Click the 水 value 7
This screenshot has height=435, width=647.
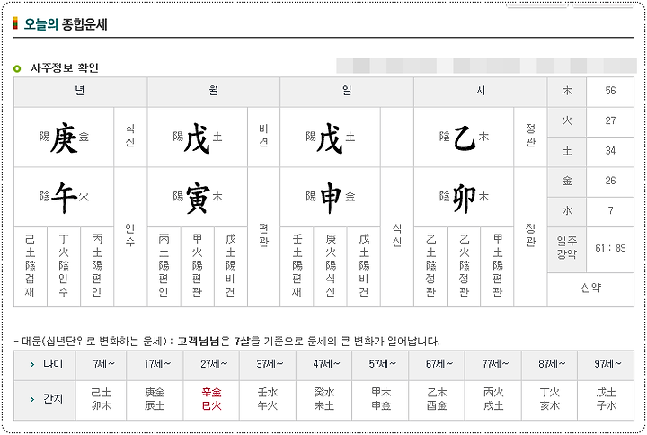(x=610, y=211)
